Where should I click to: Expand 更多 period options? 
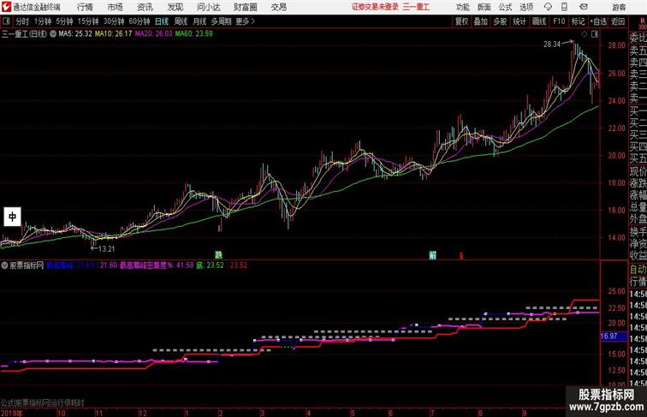[245, 21]
